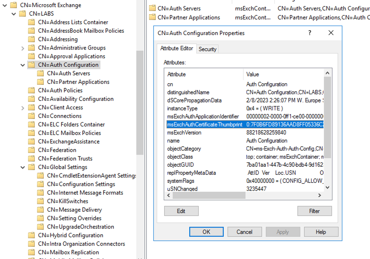The width and height of the screenshot is (370, 259).
Task: Open the Filter button options
Action: pyautogui.click(x=314, y=211)
